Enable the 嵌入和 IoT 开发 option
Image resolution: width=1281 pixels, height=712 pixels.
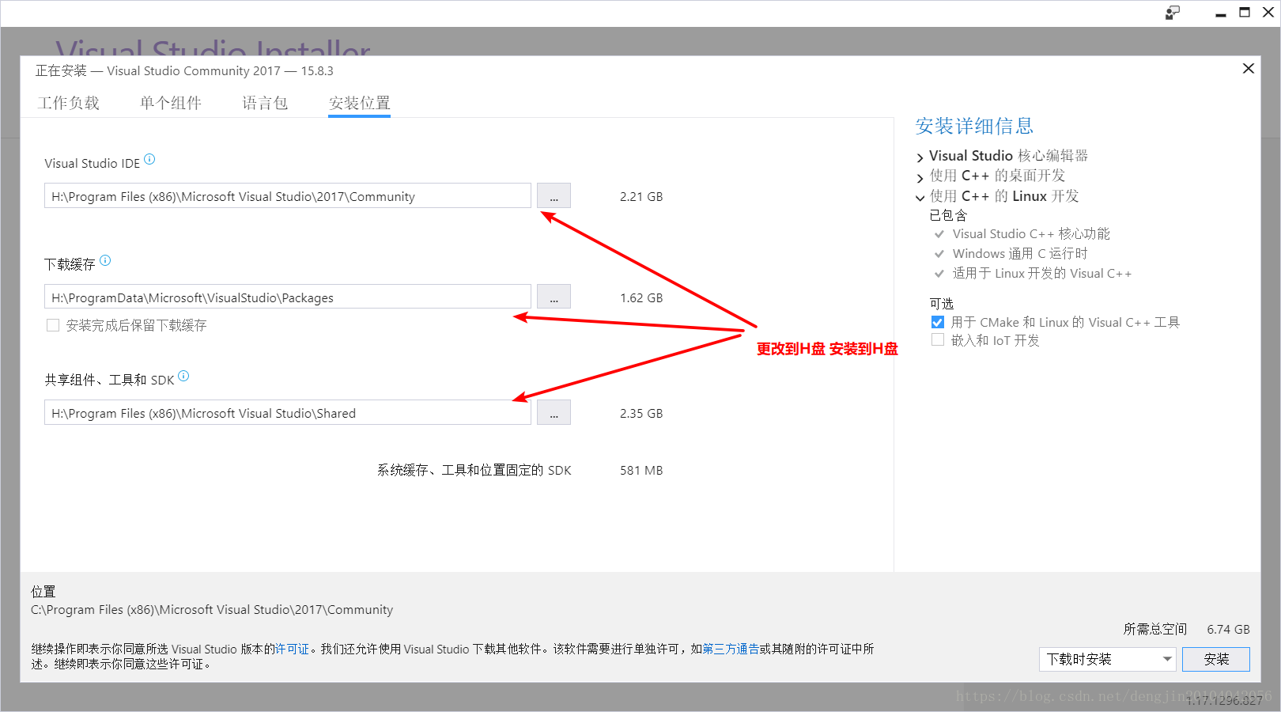938,340
